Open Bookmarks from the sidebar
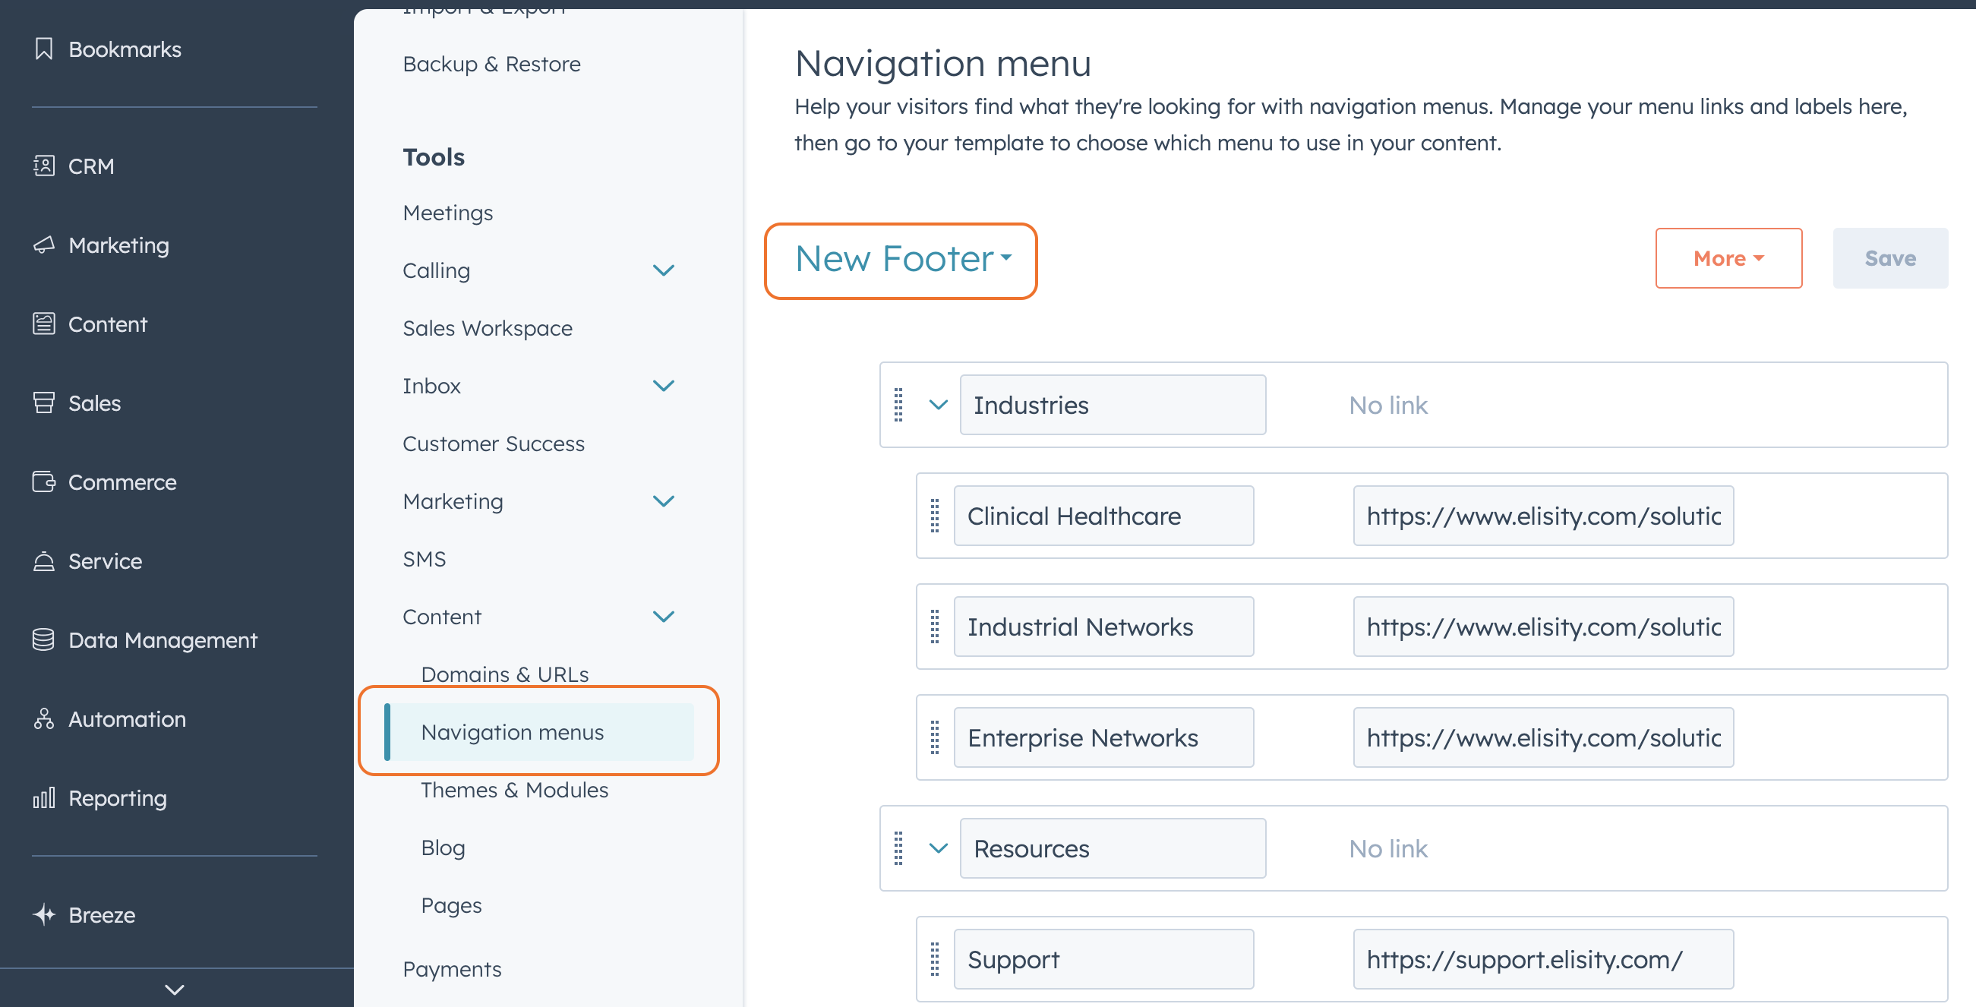The image size is (1976, 1007). point(125,49)
